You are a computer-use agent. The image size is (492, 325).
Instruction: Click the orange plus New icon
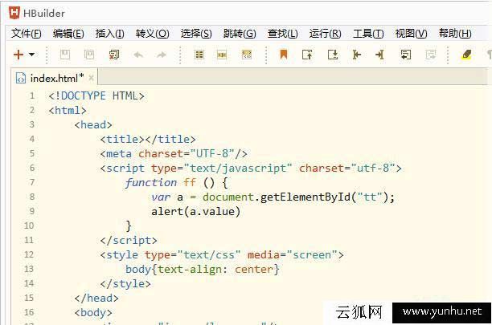point(18,55)
